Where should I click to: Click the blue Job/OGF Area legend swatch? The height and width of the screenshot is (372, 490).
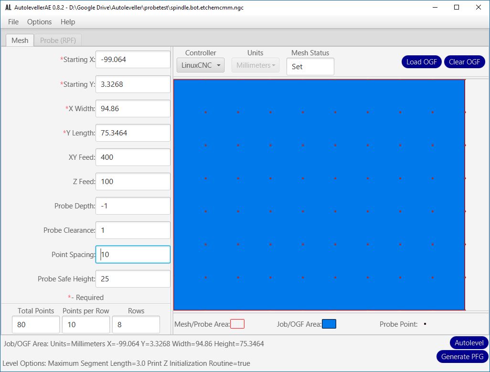329,324
